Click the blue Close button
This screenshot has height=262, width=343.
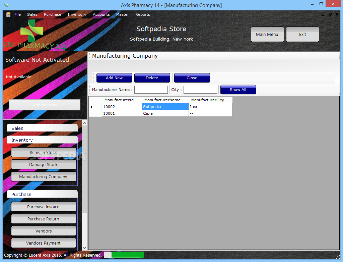pos(192,78)
